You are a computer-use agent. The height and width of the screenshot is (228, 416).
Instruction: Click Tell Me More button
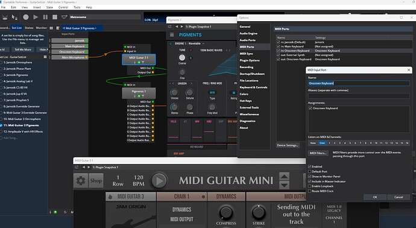point(23,49)
